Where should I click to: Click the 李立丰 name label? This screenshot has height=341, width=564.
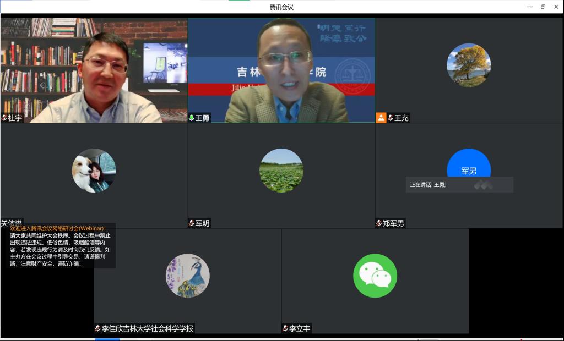tap(300, 328)
